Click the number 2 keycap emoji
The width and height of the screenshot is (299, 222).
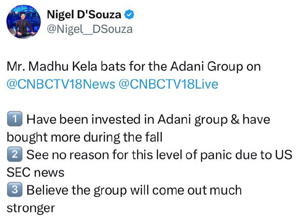[15, 154]
